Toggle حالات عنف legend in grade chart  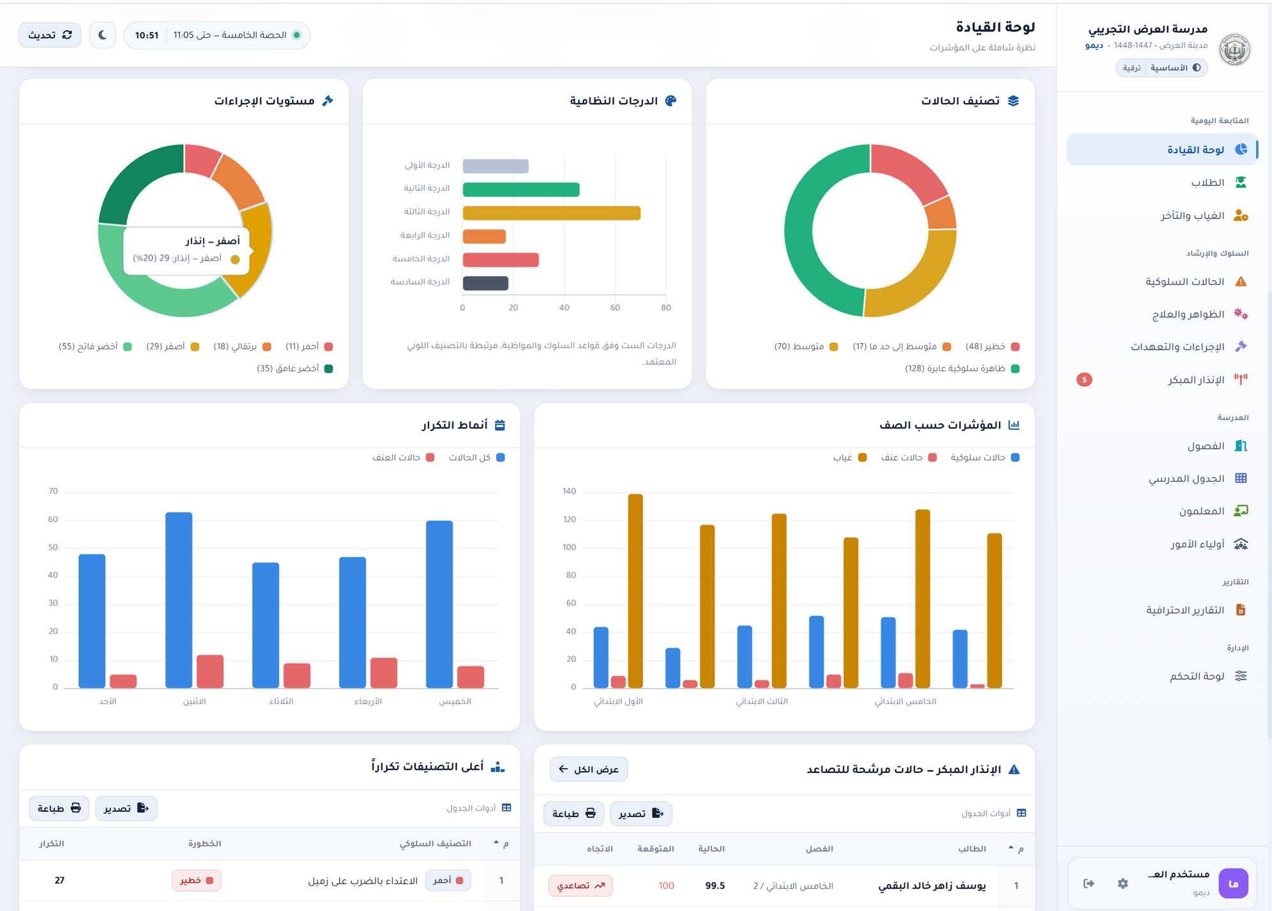(909, 457)
